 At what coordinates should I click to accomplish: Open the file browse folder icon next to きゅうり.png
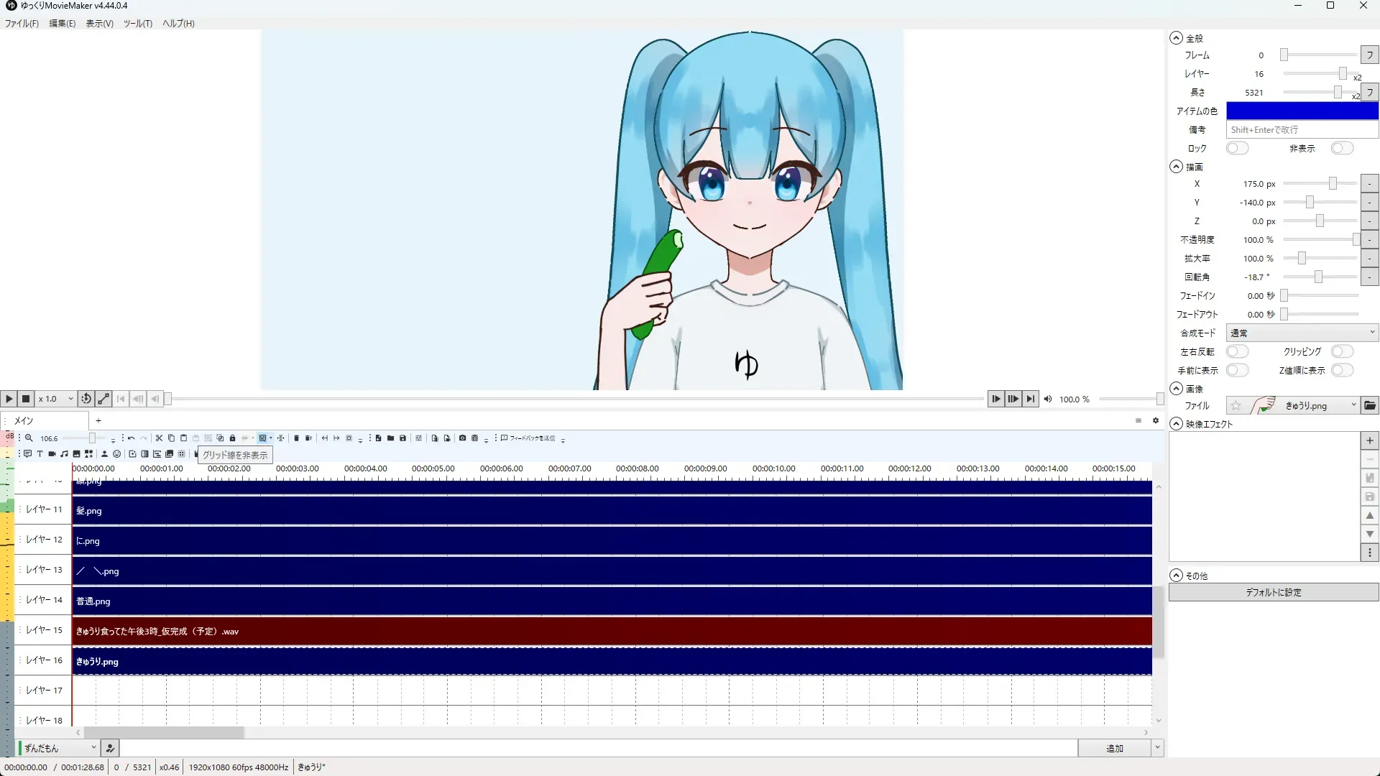click(x=1370, y=406)
